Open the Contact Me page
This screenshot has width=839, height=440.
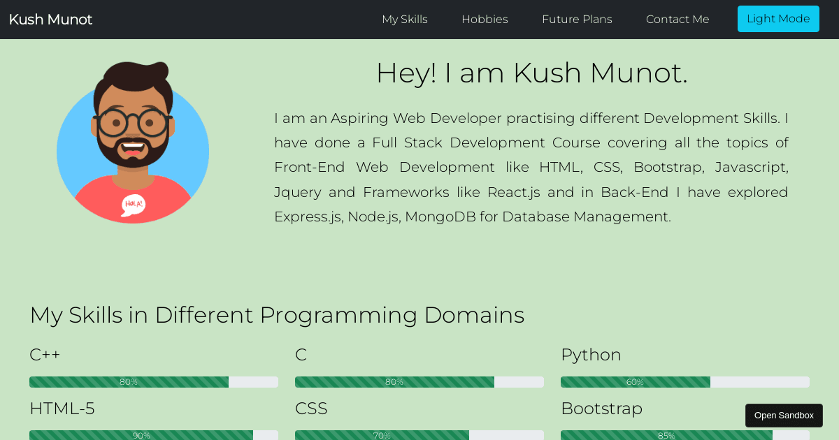[x=677, y=19]
